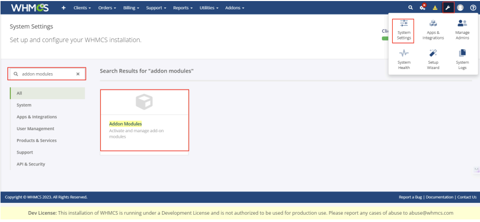
Task: Click the Contact Us footer link
Action: pyautogui.click(x=467, y=197)
